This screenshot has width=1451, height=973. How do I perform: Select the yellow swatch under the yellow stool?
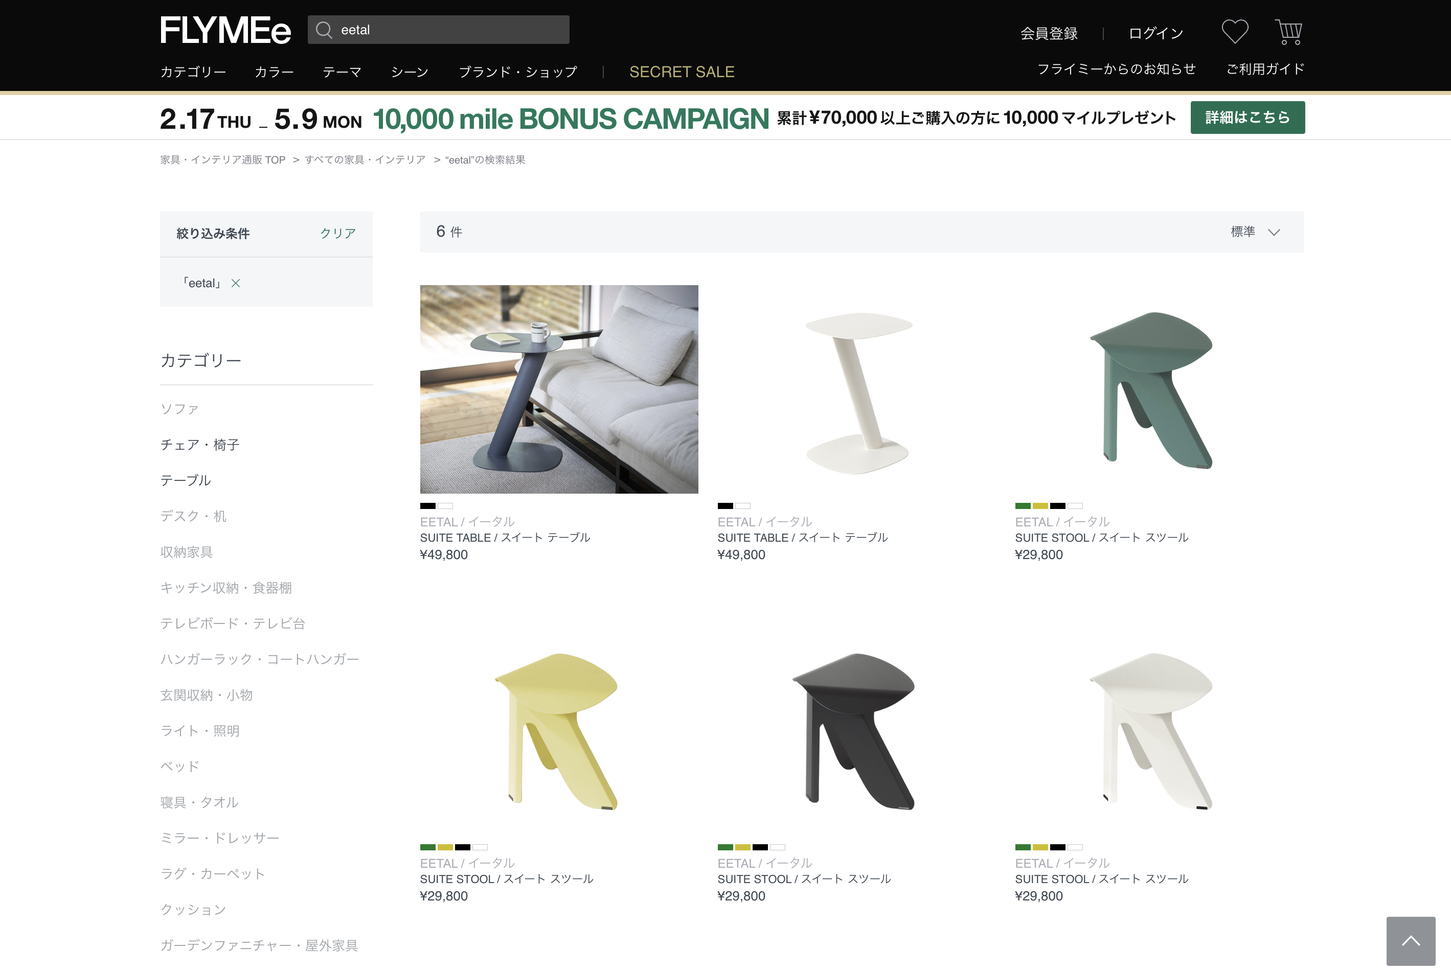[445, 847]
